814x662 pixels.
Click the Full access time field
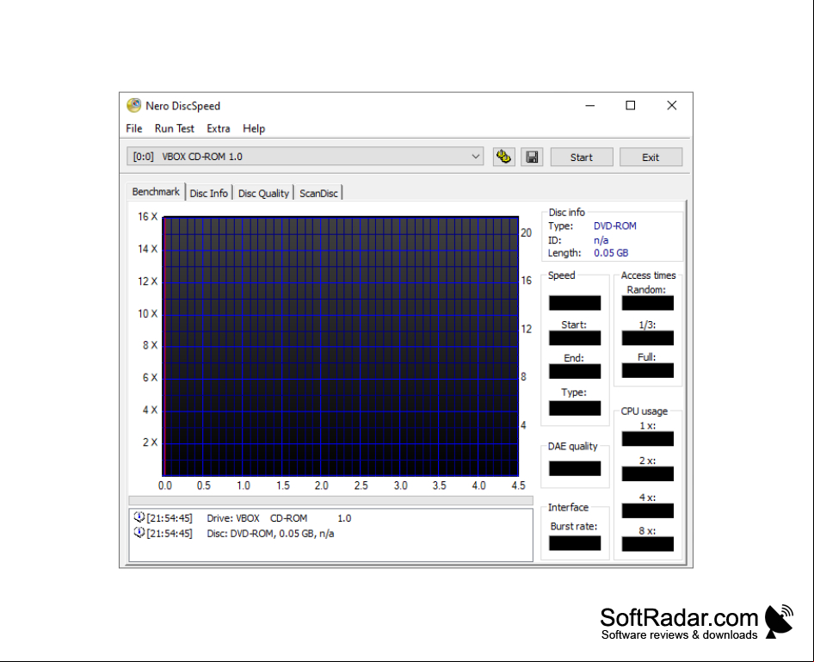648,371
